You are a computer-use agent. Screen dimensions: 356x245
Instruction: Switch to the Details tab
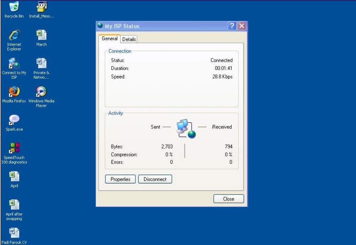[129, 39]
